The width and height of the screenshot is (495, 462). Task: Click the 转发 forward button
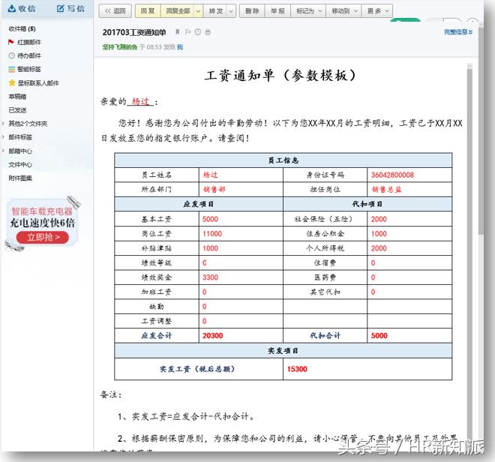(215, 11)
